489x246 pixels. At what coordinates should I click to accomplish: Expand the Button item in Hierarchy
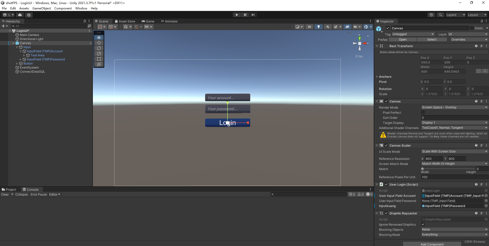[x=17, y=63]
